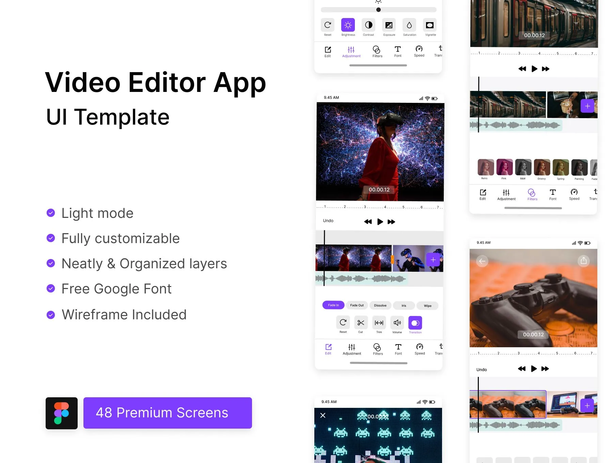Pick the Pink filter thumbnail
Screen dimensions: 613x463
[504, 167]
